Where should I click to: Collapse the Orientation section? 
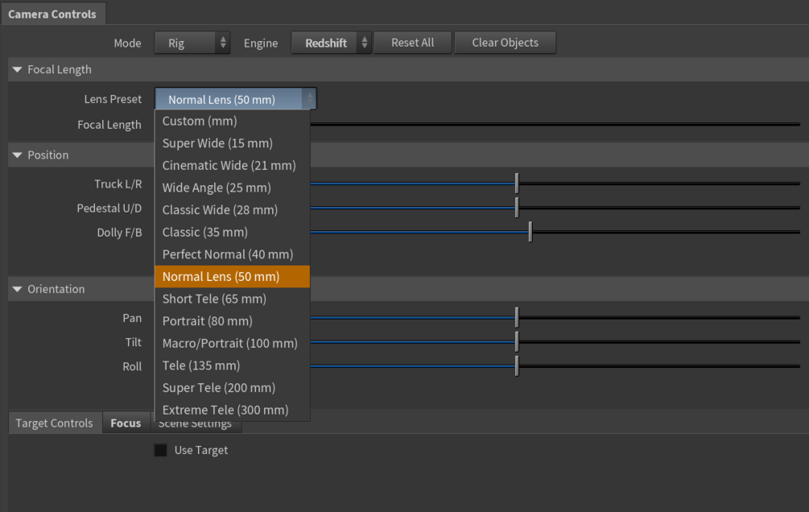[x=18, y=289]
